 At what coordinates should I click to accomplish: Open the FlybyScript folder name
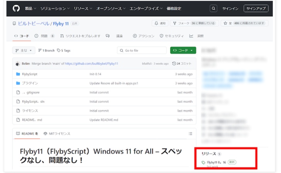point(30,74)
